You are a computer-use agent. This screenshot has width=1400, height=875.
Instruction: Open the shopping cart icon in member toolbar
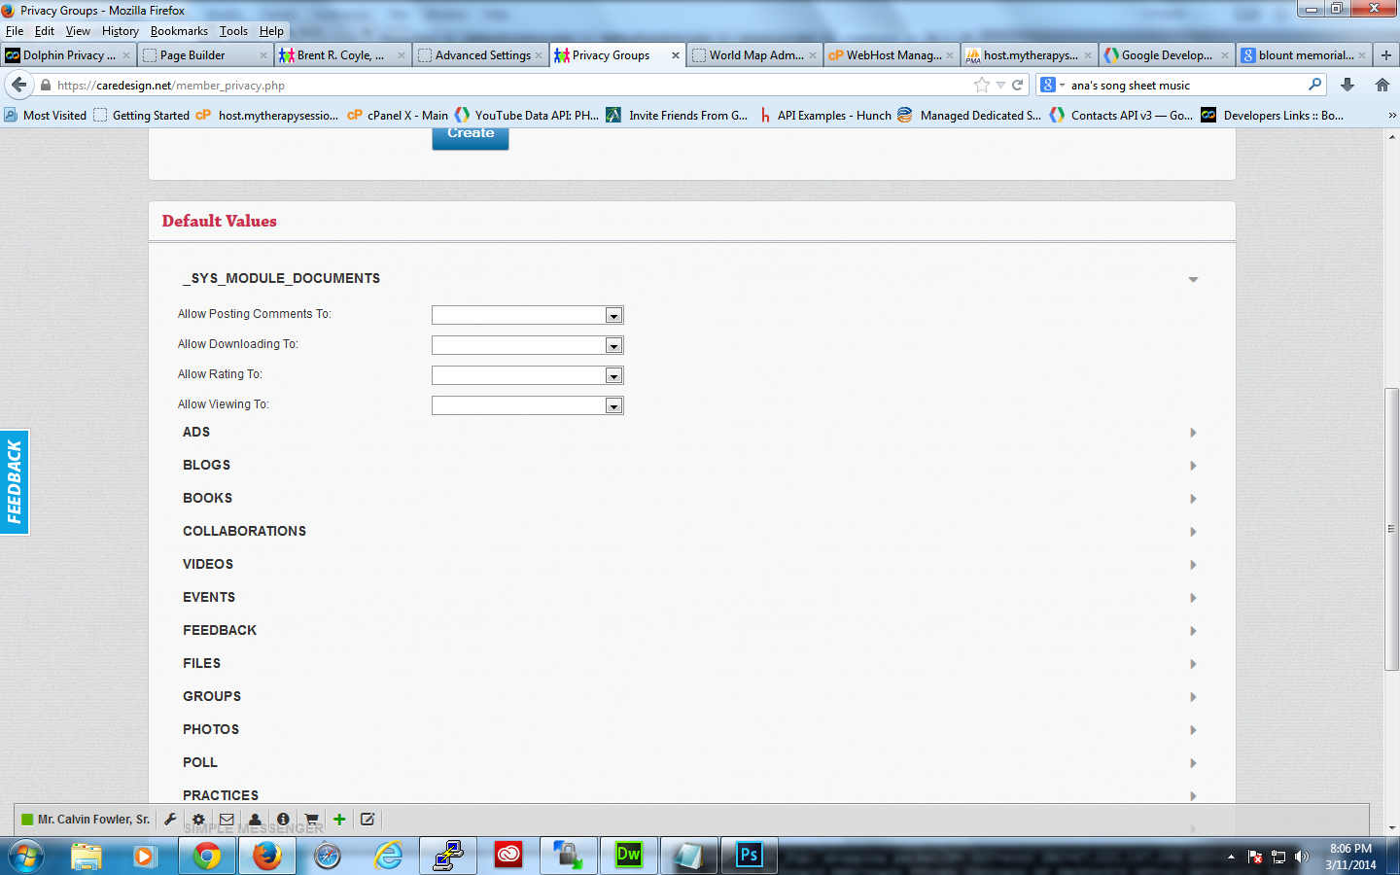coord(311,820)
